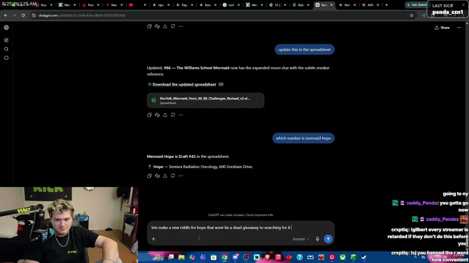Share the Mermaid Hope response
Viewport: 469px width, 263px height.
tap(165, 176)
